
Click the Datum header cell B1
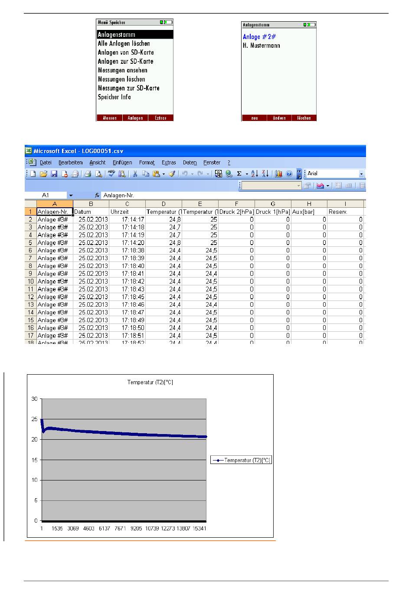coord(91,212)
